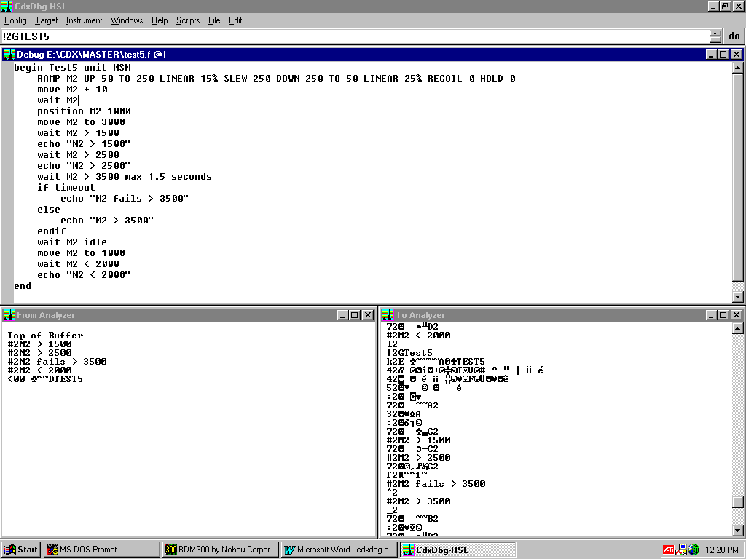The width and height of the screenshot is (746, 559).
Task: Click the echo "M2 < 2000" code line
Action: (84, 275)
